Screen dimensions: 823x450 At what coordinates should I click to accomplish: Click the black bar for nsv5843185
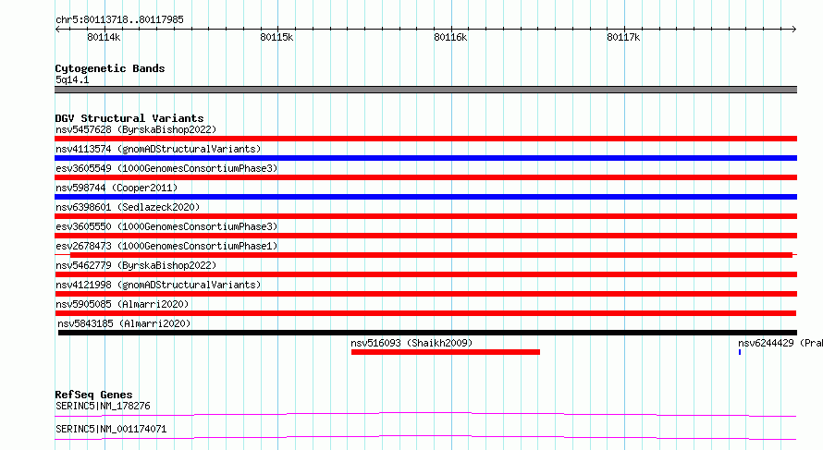pyautogui.click(x=427, y=333)
